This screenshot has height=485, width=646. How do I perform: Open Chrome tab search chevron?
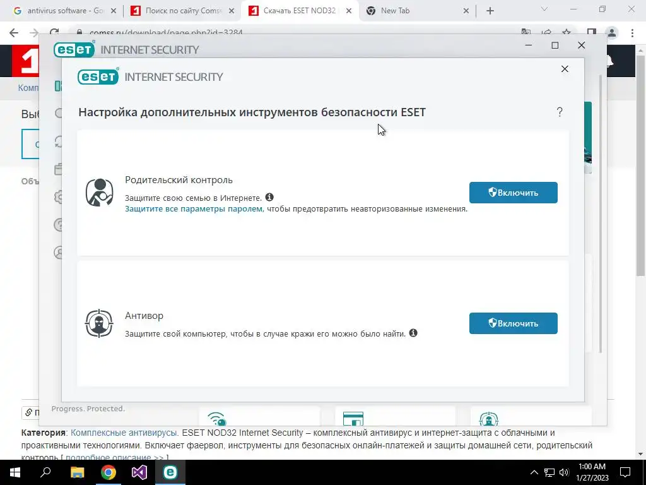[x=544, y=9]
